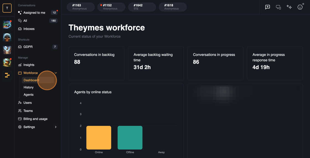Select the Dashboard submenu item
The height and width of the screenshot is (158, 310).
point(38,80)
